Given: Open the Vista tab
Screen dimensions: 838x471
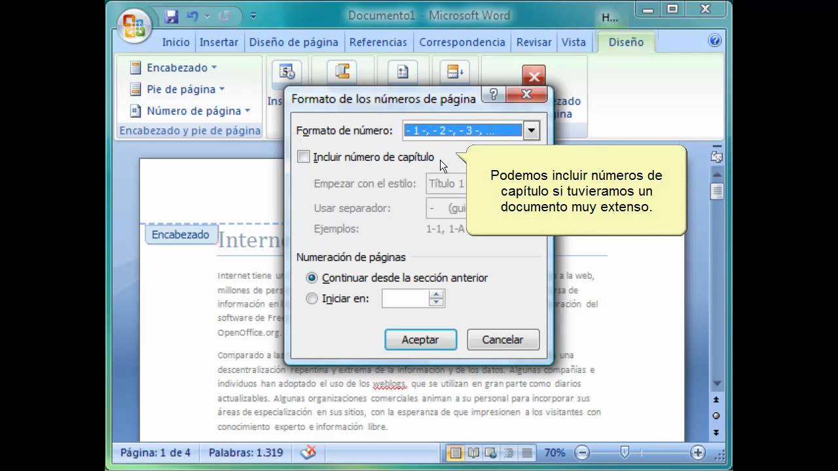Looking at the screenshot, I should click(x=574, y=42).
